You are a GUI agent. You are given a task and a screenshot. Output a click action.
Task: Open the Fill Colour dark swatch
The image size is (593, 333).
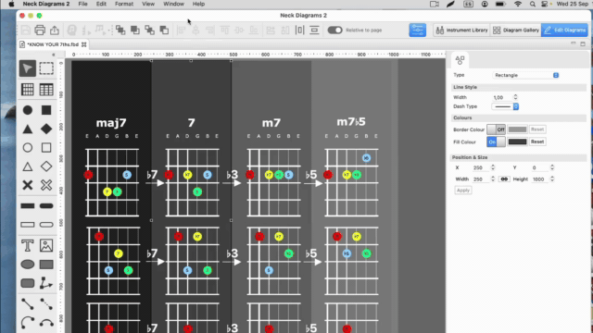coord(517,142)
